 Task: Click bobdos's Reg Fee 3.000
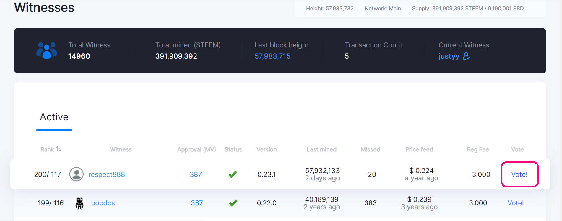coord(478,203)
